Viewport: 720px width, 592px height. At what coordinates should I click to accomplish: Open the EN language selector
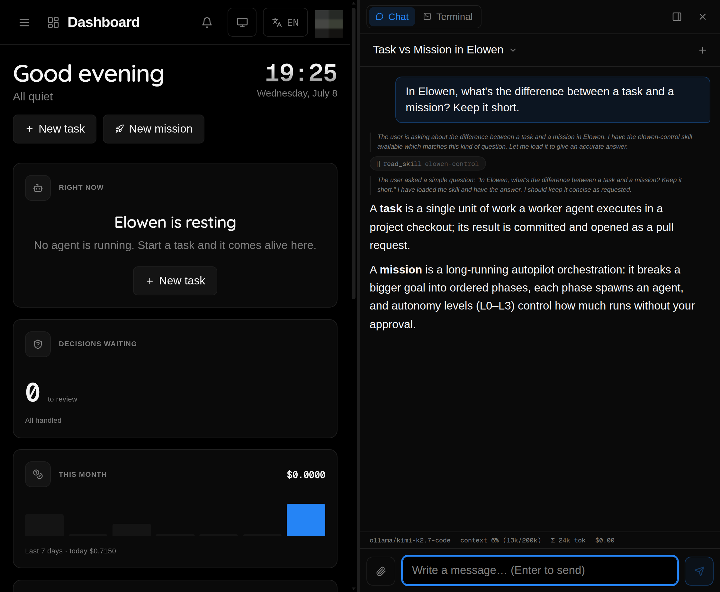[285, 23]
